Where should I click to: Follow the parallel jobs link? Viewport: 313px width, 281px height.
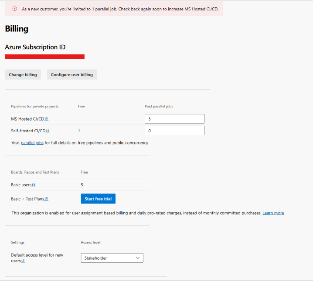(x=32, y=143)
